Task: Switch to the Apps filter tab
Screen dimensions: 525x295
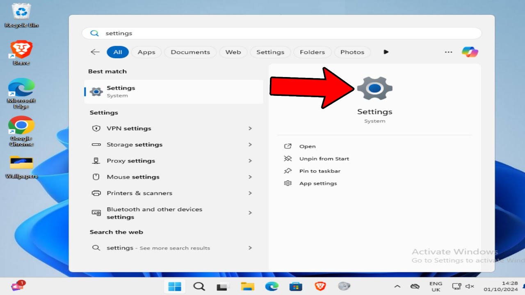Action: tap(146, 52)
